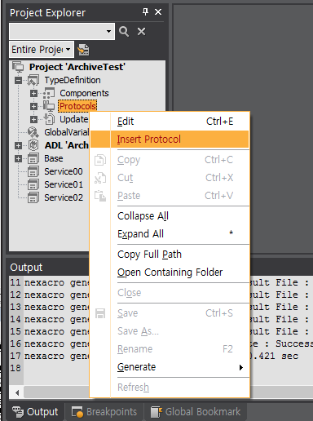The height and width of the screenshot is (421, 313).
Task: Collapse the TypeDefinition tree node
Action: click(x=18, y=80)
